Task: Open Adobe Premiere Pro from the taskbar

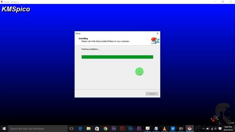Action: 139,128
